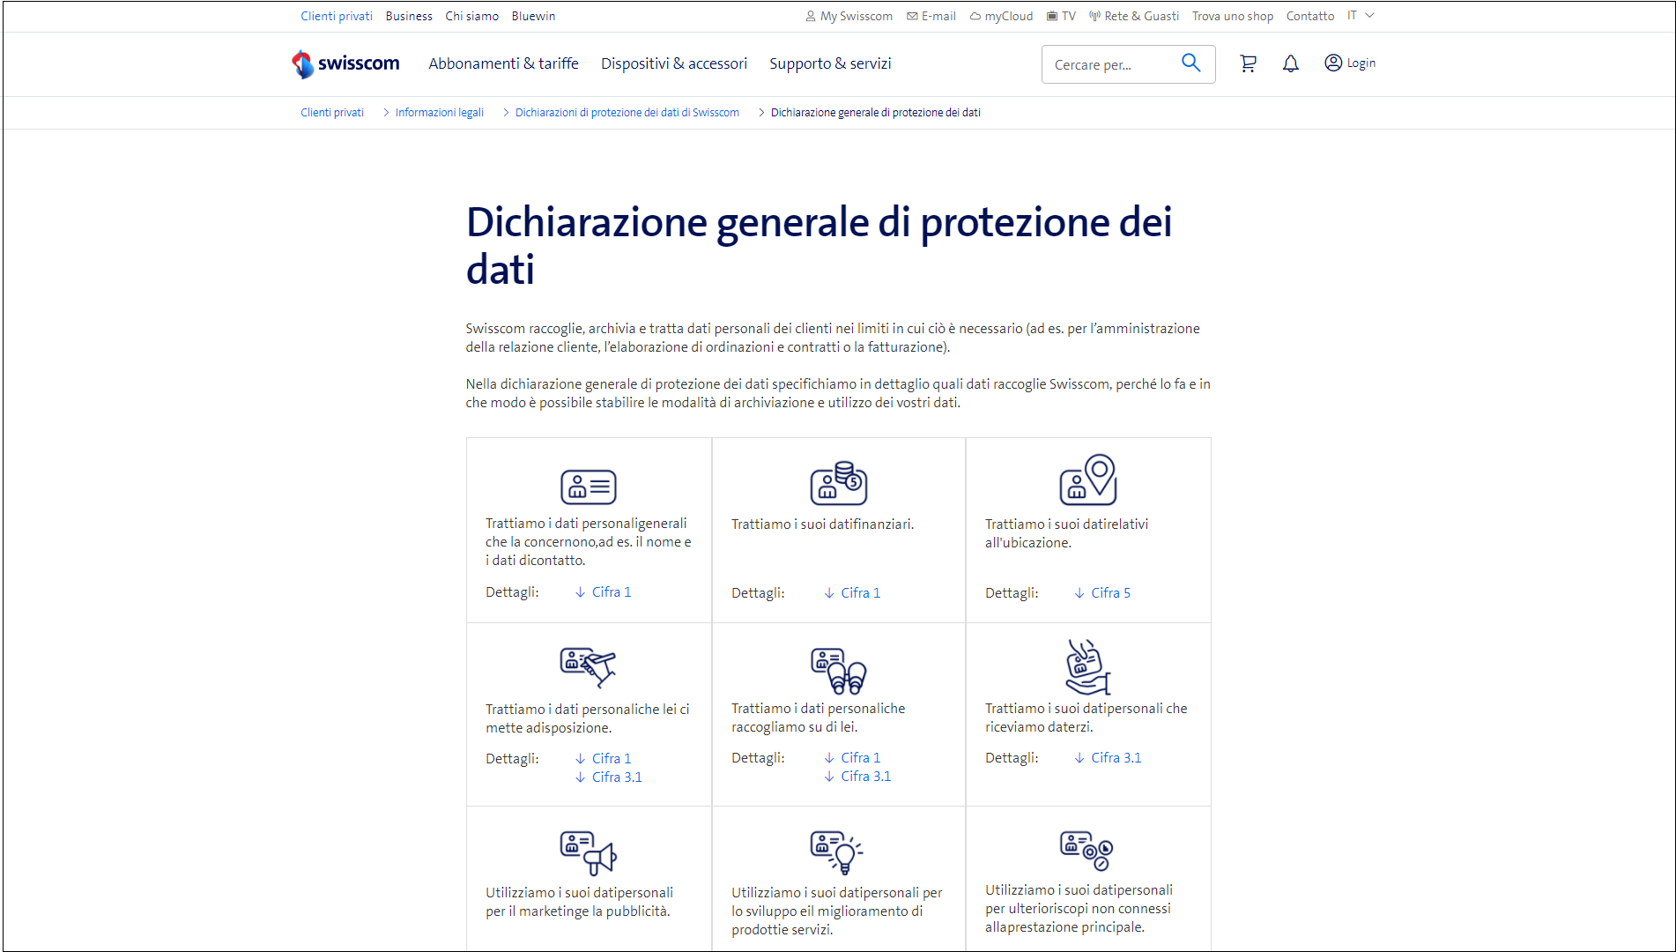Open the Bluewin link
1676x952 pixels.
point(532,15)
